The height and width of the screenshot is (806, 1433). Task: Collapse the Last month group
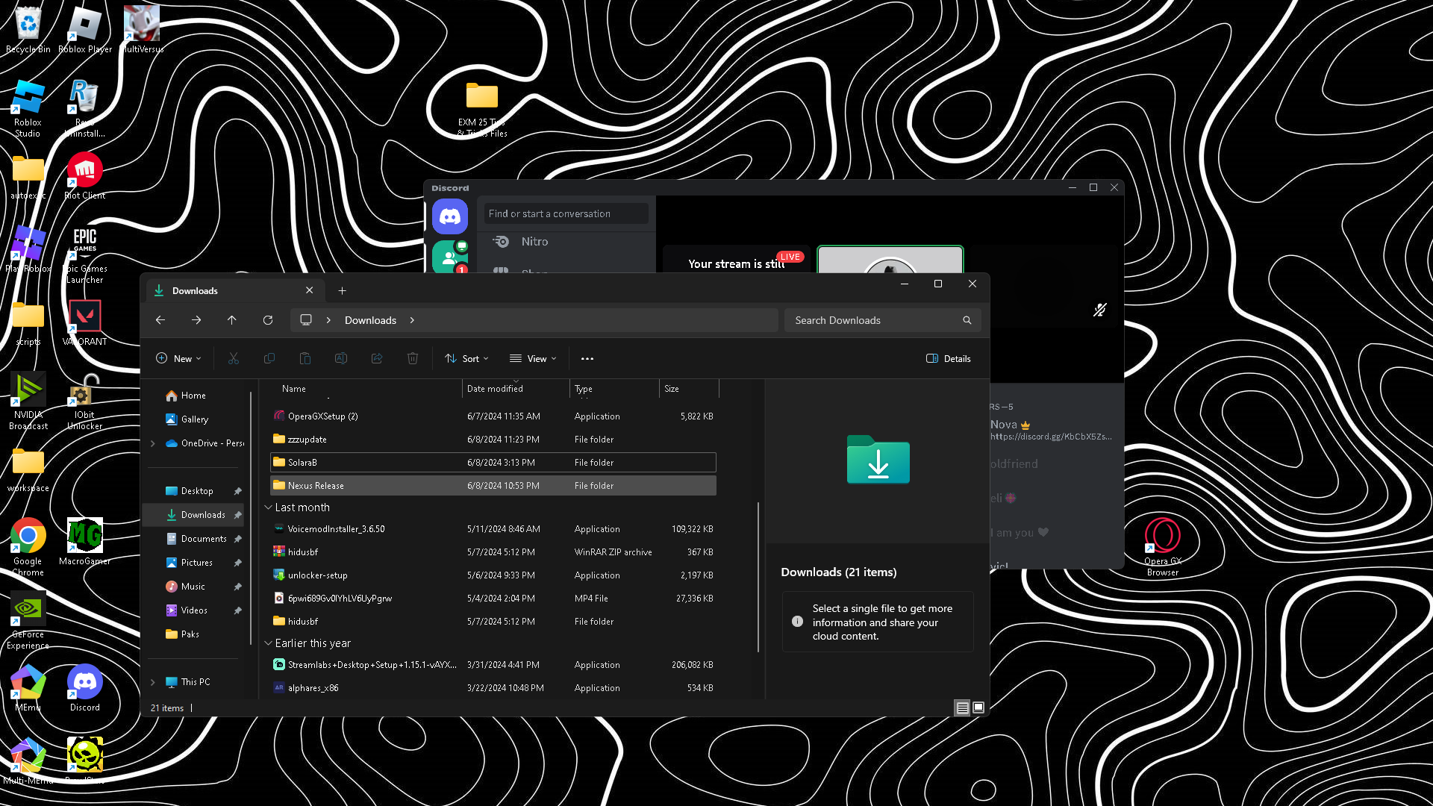(268, 507)
